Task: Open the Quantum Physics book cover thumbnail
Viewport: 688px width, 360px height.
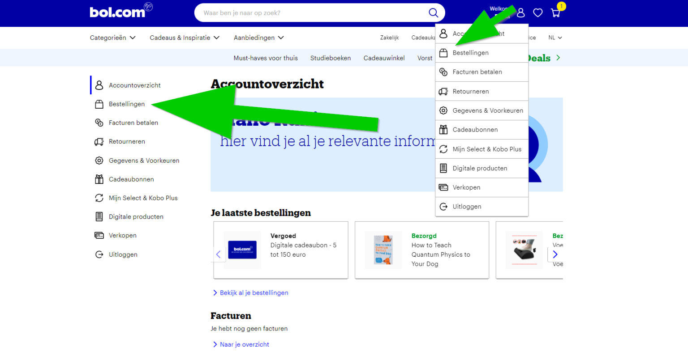Action: 383,250
